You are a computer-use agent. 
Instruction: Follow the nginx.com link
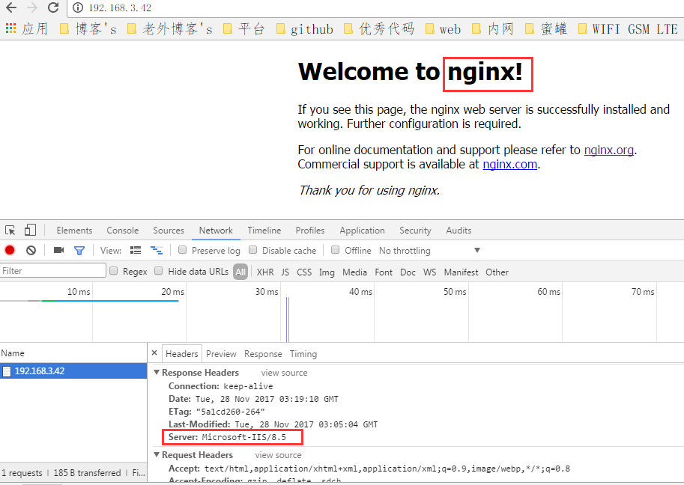[x=509, y=164]
